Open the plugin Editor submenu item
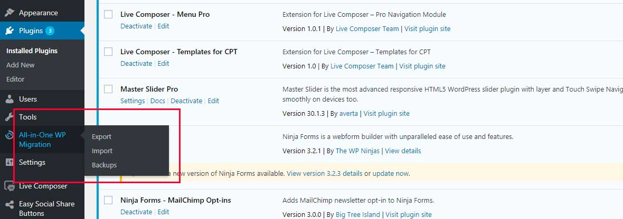This screenshot has height=219, width=623. click(15, 79)
